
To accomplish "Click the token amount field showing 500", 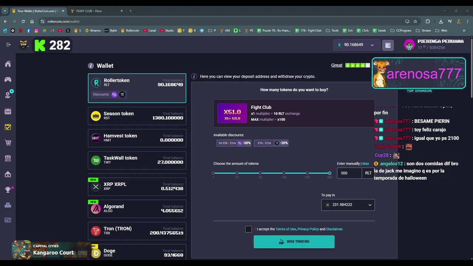I will [350, 173].
